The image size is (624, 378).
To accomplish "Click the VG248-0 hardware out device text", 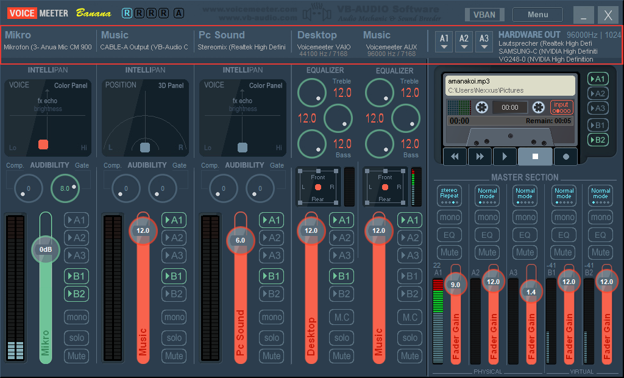I will 545,59.
